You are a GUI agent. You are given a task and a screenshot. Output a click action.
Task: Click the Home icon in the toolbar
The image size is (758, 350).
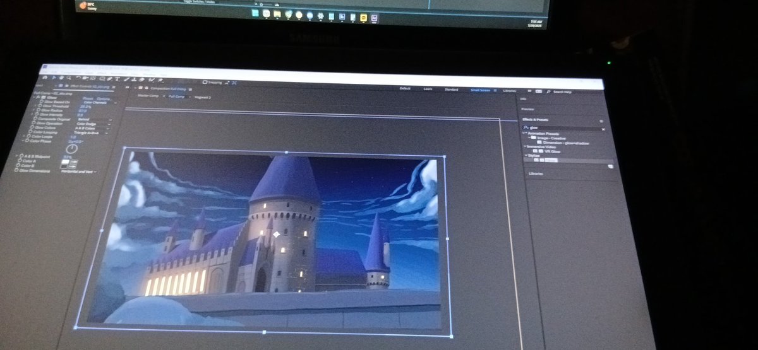tap(45, 78)
